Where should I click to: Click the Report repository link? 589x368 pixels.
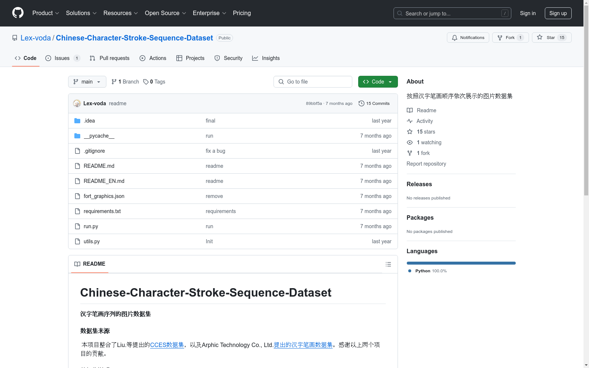tap(426, 164)
